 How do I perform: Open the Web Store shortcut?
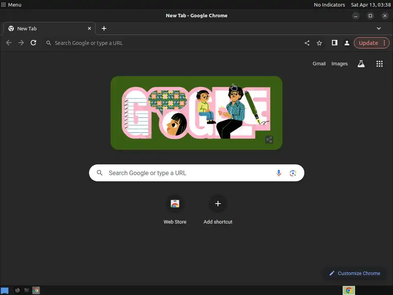coord(175,210)
